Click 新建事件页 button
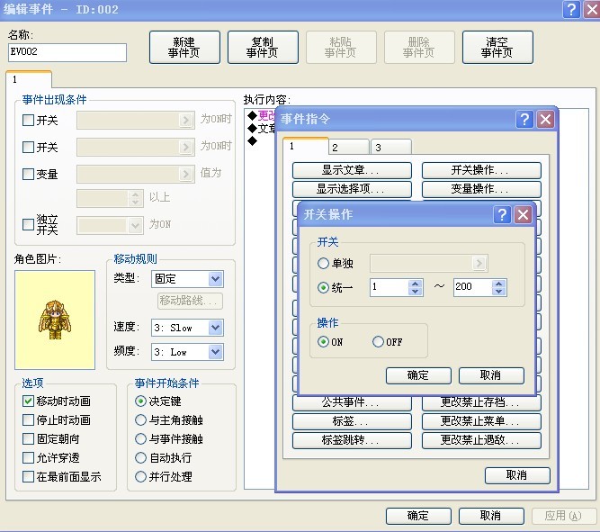Screen dimensions: 600x532 click(184, 47)
